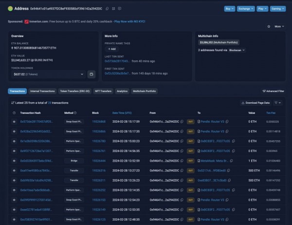The image size is (292, 225).
Task: Click the star icon to add to watchlist
Action: pyautogui.click(x=269, y=26)
